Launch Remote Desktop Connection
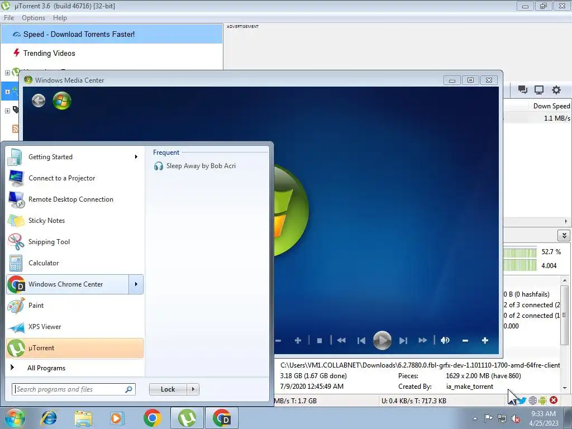 tap(75, 199)
